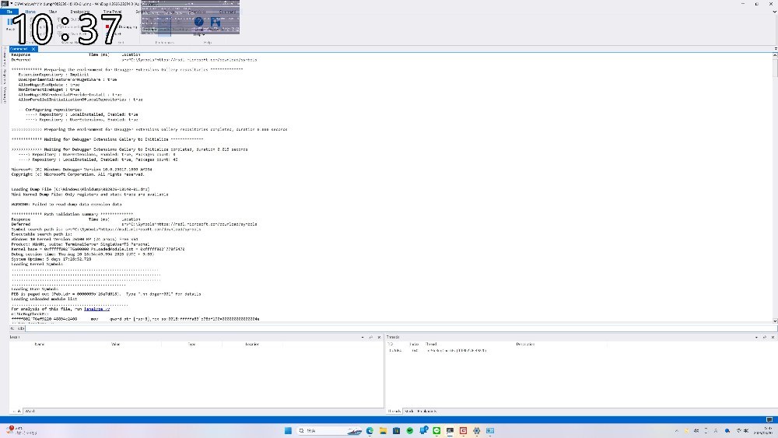The image size is (778, 438).
Task: Click 'Microsoft (R) Windows Debugger Version' line
Action: coord(82,170)
